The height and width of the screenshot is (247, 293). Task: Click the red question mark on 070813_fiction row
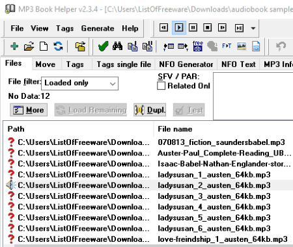pos(11,142)
